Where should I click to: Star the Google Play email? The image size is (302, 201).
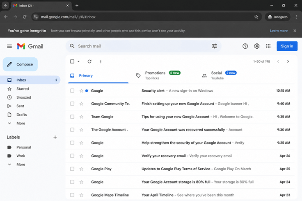coord(81,169)
